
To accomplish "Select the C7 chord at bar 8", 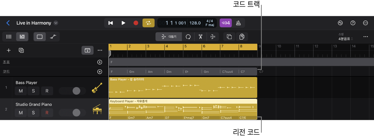I will coord(248,72).
